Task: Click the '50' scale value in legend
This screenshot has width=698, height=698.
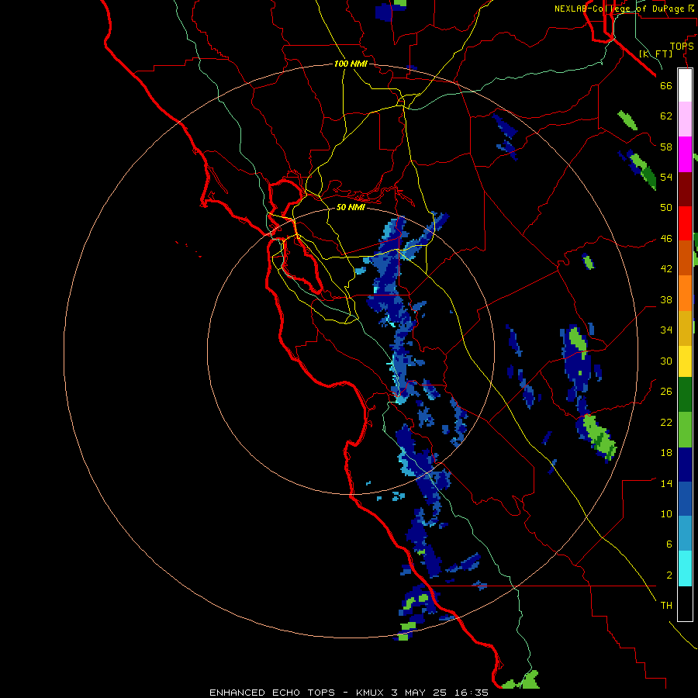Action: pos(666,208)
